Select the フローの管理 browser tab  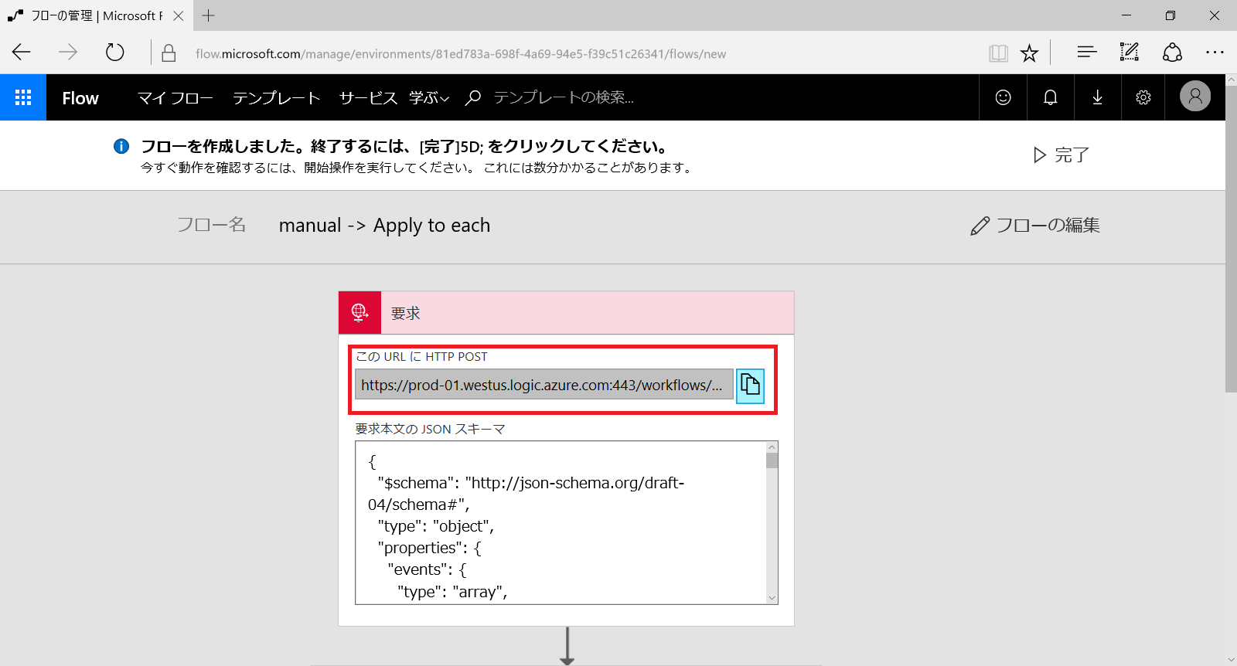pyautogui.click(x=96, y=15)
